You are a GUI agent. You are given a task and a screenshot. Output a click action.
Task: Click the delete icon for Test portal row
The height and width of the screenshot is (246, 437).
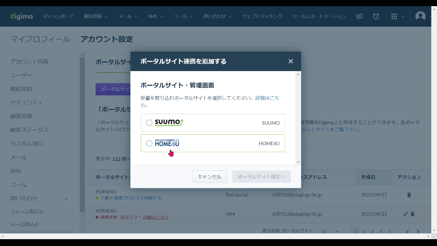pos(409,195)
